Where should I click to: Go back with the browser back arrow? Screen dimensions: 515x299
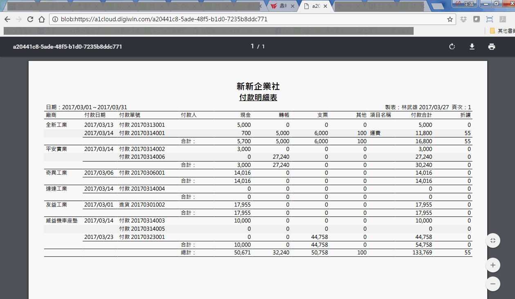click(x=7, y=19)
